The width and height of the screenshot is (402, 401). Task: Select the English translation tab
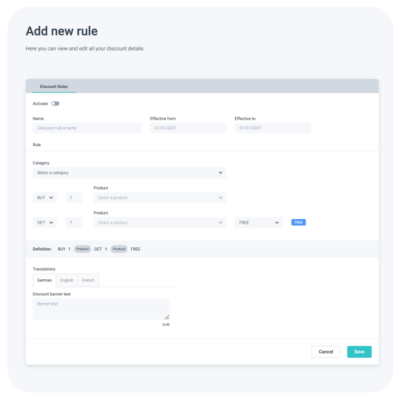(x=67, y=280)
